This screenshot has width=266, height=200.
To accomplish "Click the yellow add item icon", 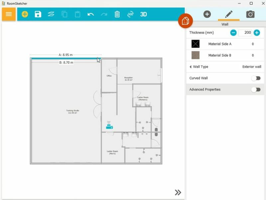I will pos(25,14).
